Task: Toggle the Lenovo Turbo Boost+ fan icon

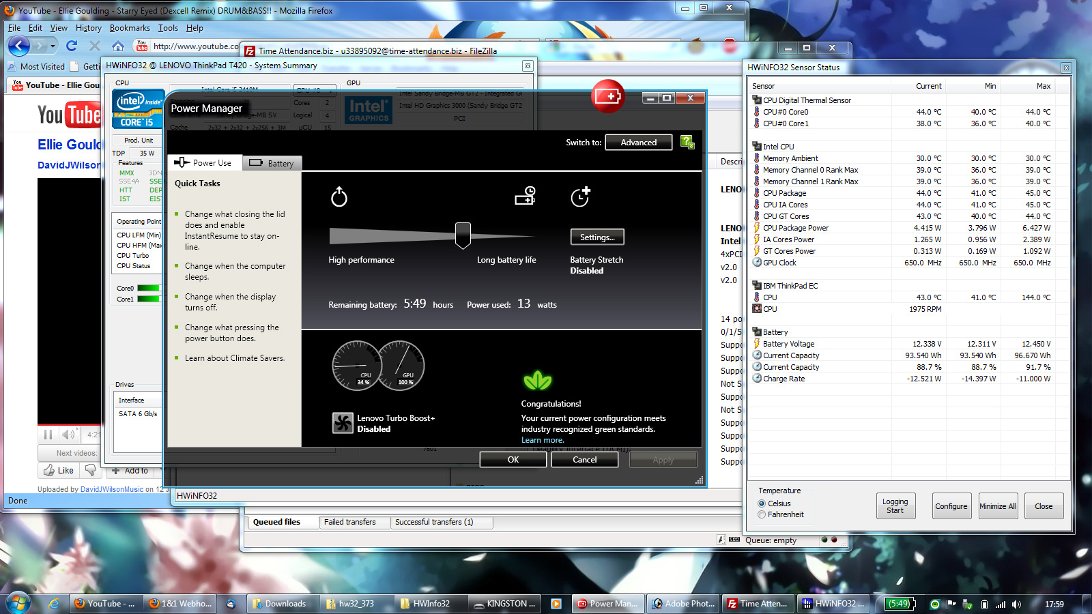Action: (343, 423)
